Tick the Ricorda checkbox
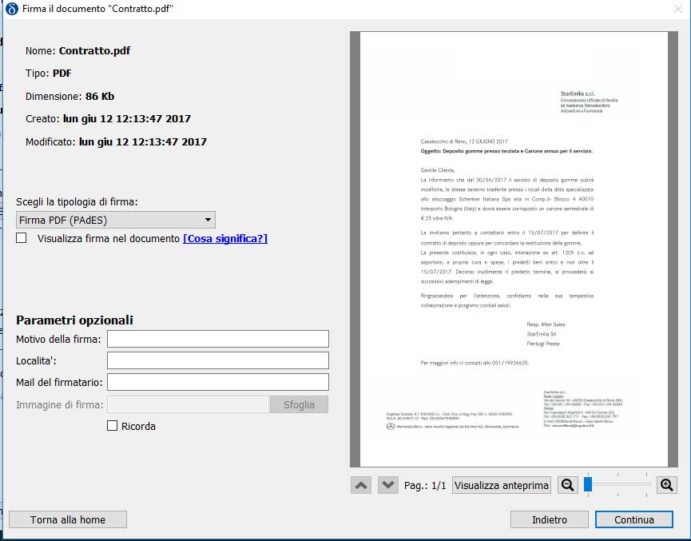Screen dimensions: 691x541 click(x=113, y=426)
